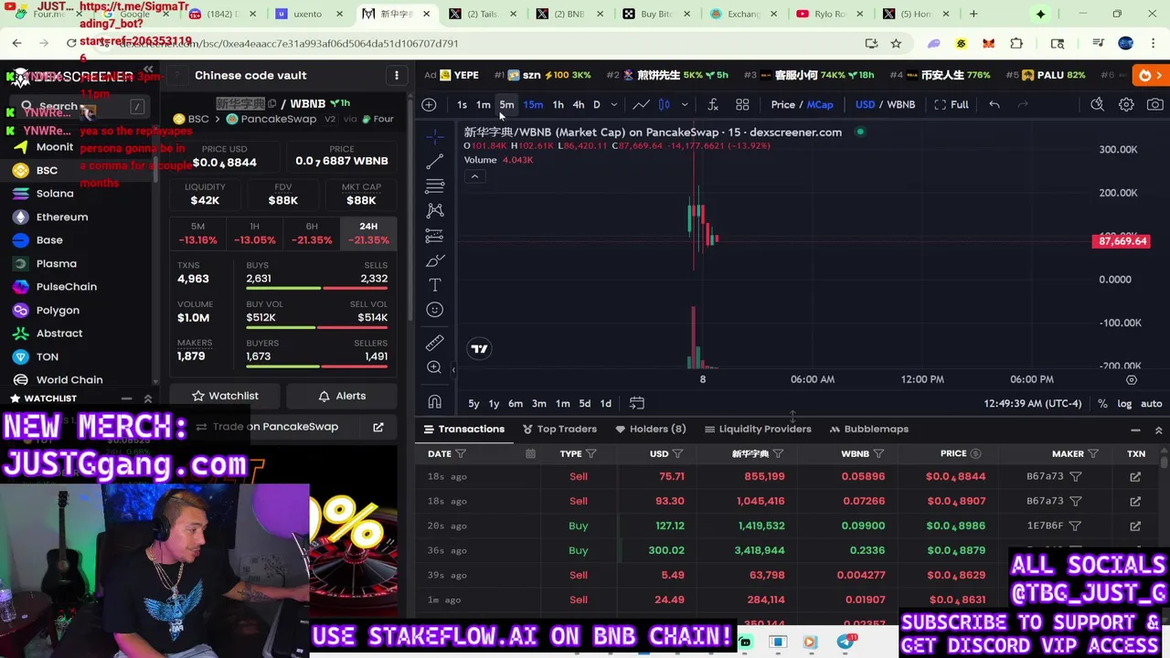Open chart settings gear

click(1126, 104)
